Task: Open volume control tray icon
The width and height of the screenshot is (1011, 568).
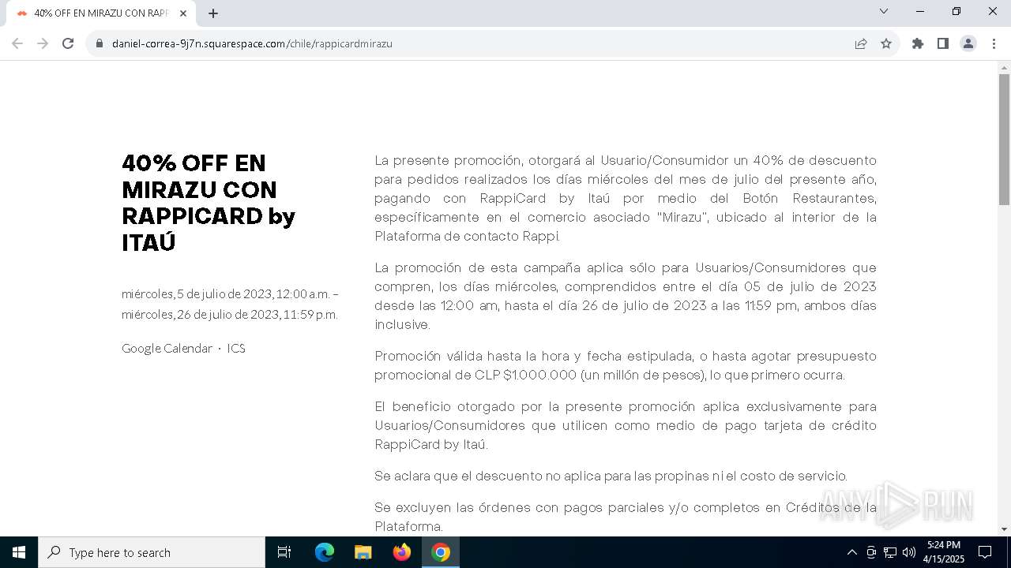Action: click(909, 552)
